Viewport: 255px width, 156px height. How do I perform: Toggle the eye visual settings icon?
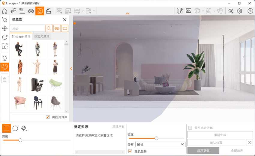coord(230,11)
